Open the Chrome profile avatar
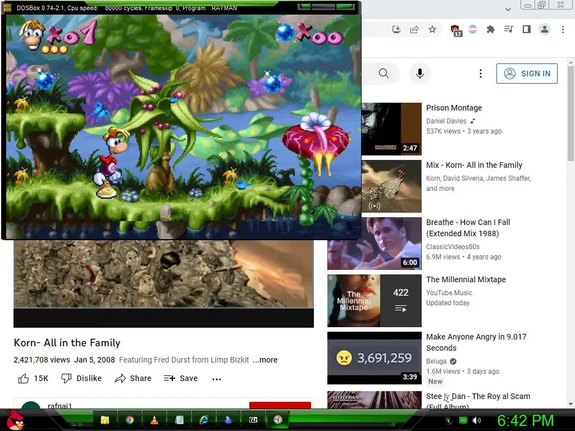Viewport: 575px width, 431px height. pos(545,29)
